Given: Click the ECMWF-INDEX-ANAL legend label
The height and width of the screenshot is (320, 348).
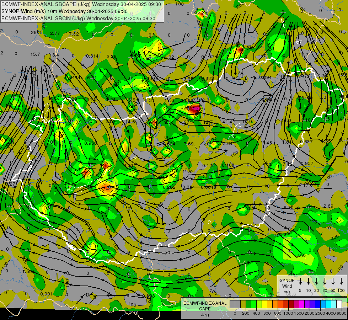Looking at the screenshot, I should [x=205, y=303].
